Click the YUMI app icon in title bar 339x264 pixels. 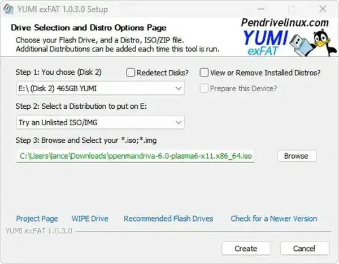[x=8, y=9]
